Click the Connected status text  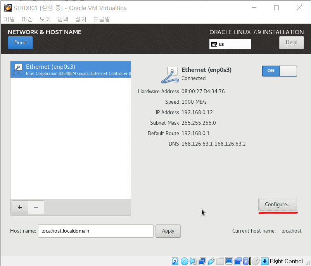(194, 78)
